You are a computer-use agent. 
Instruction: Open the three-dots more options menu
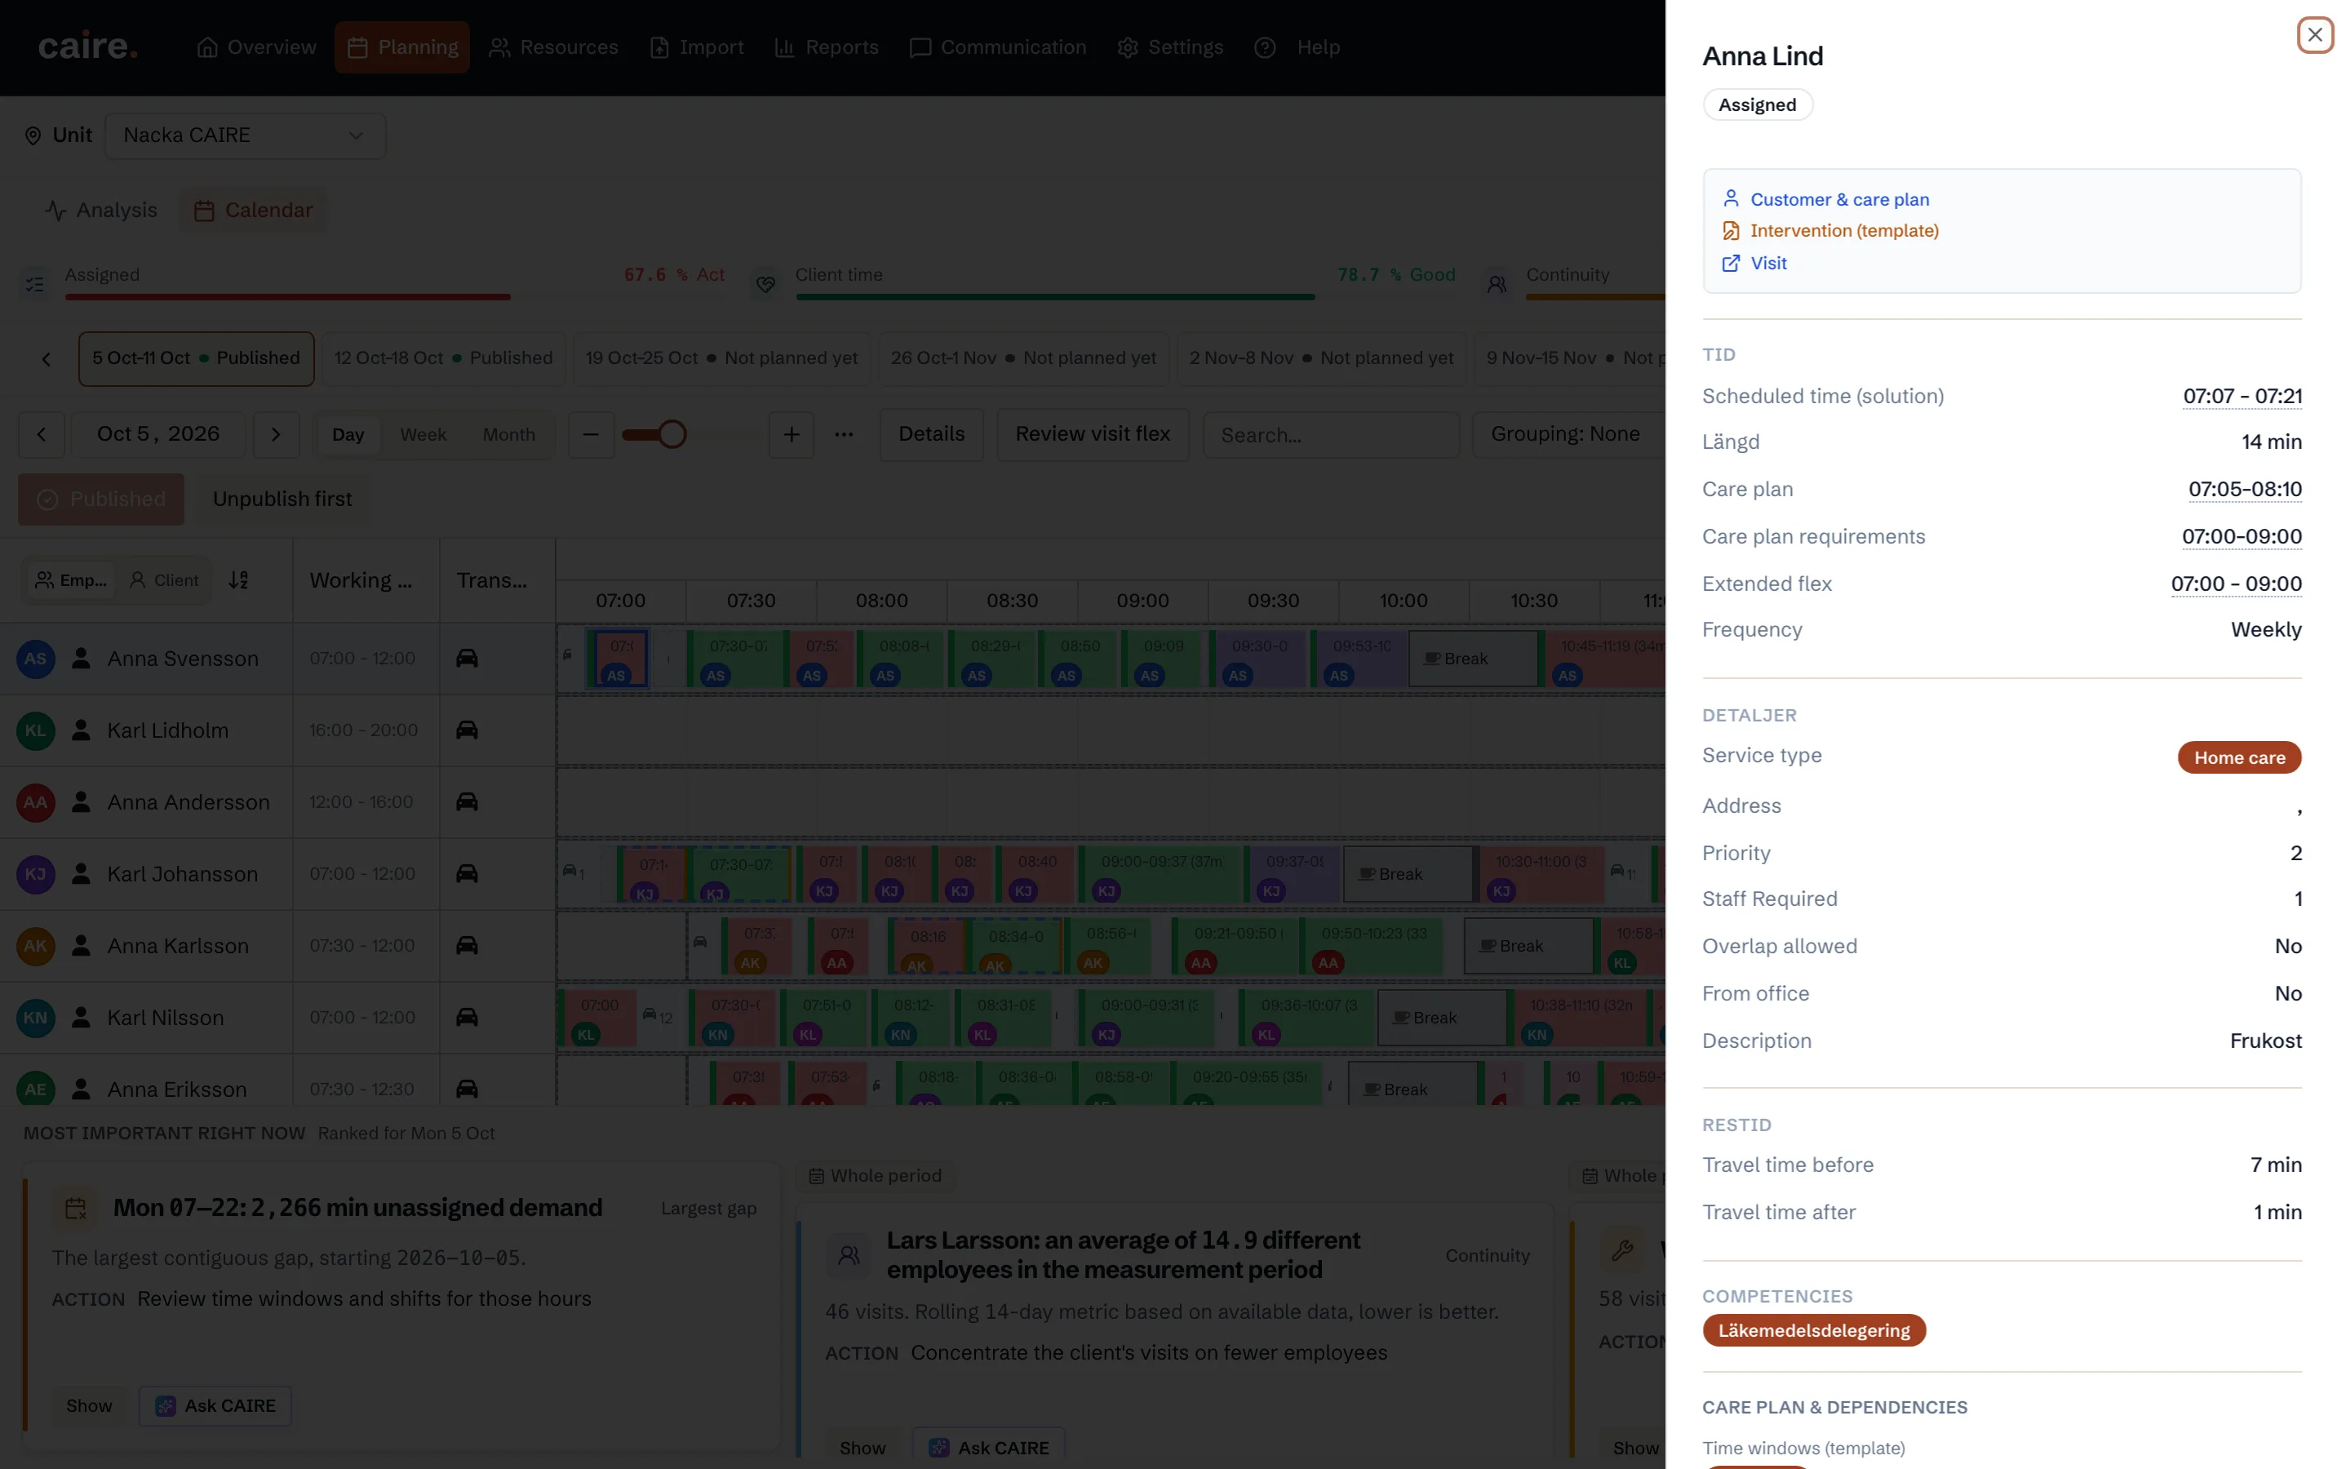point(844,434)
